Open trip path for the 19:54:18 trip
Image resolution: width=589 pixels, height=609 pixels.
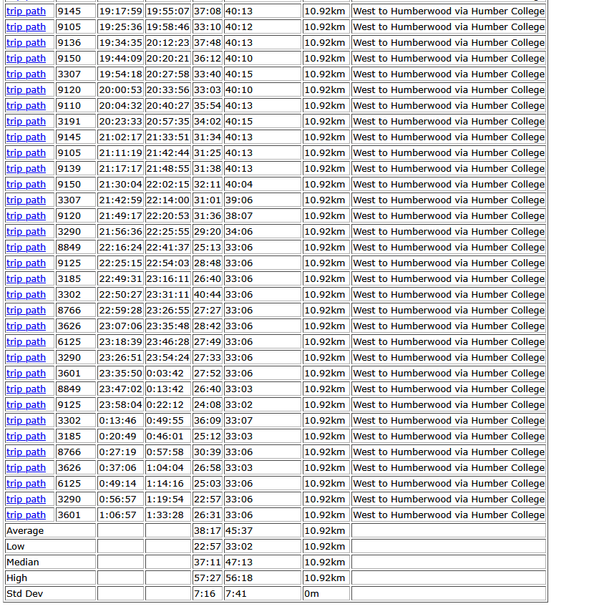pos(26,74)
